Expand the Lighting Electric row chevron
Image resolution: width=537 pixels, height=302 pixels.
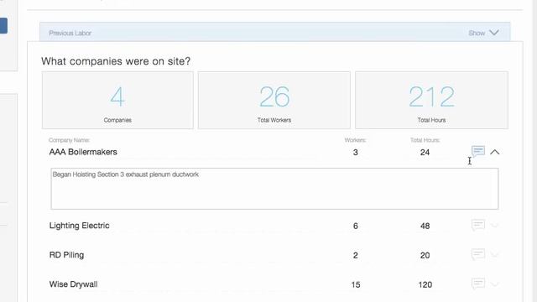(494, 226)
